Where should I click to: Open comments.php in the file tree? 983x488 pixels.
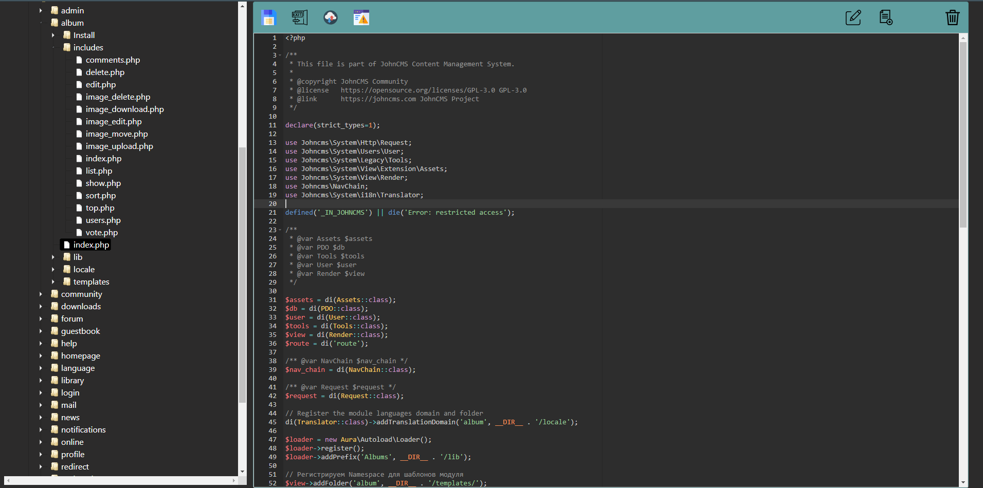[113, 60]
